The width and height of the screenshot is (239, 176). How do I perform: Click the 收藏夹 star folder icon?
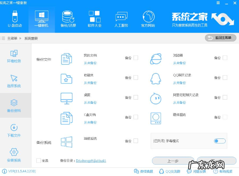click(66, 79)
